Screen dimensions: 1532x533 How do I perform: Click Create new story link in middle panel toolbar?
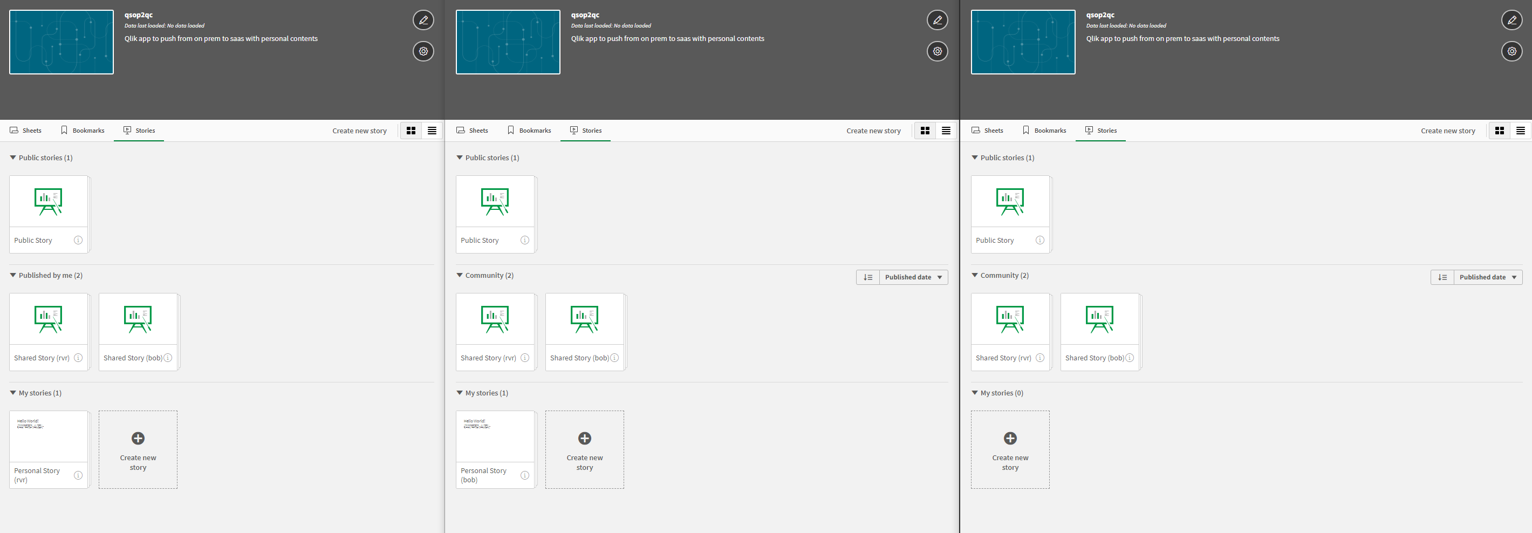point(873,131)
